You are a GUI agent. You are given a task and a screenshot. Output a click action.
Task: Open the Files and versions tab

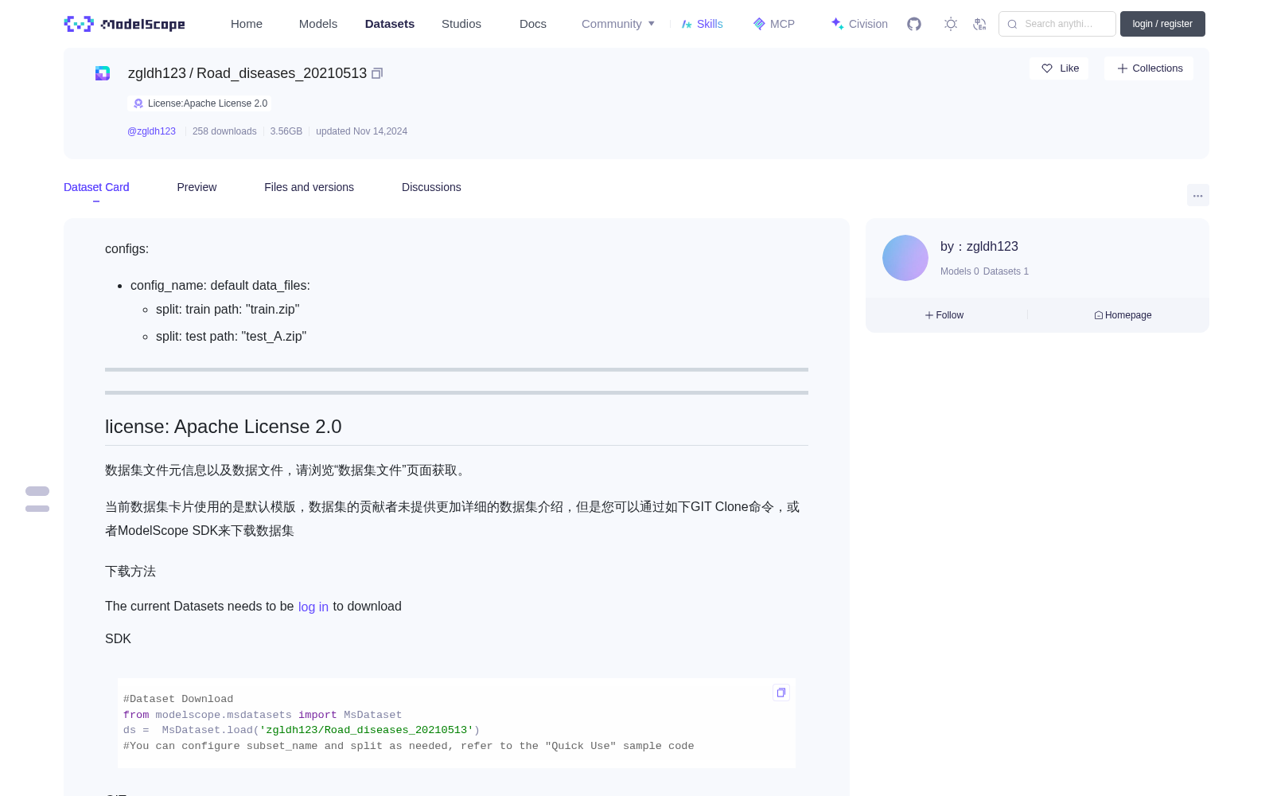tap(309, 187)
